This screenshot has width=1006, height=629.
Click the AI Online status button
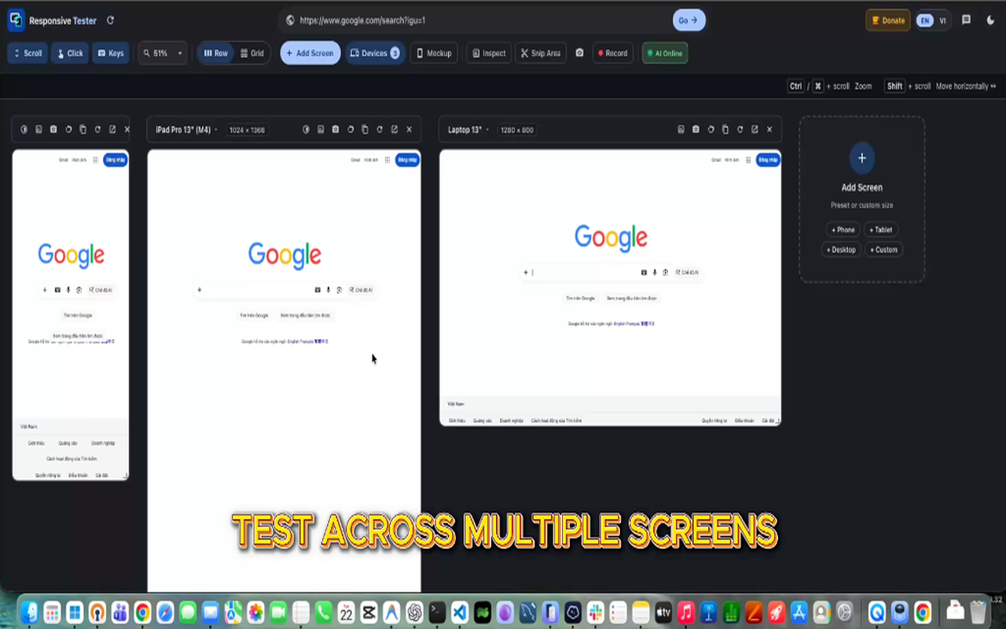coord(665,53)
